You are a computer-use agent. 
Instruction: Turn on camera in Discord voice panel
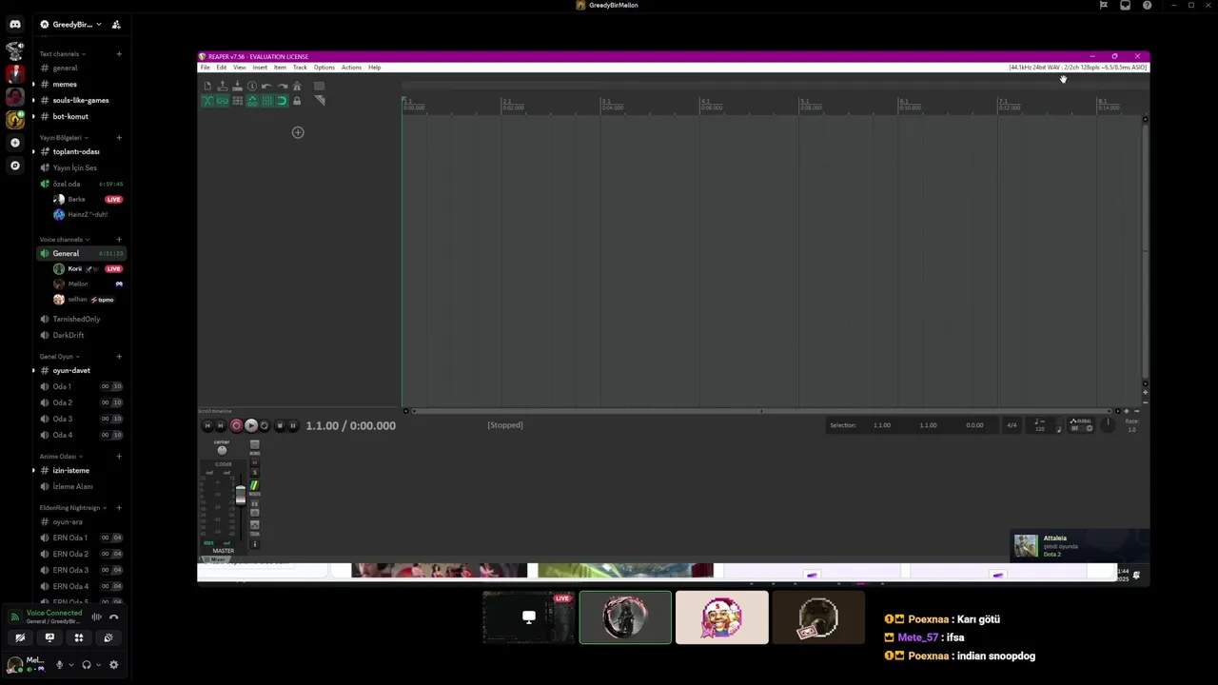pos(20,638)
